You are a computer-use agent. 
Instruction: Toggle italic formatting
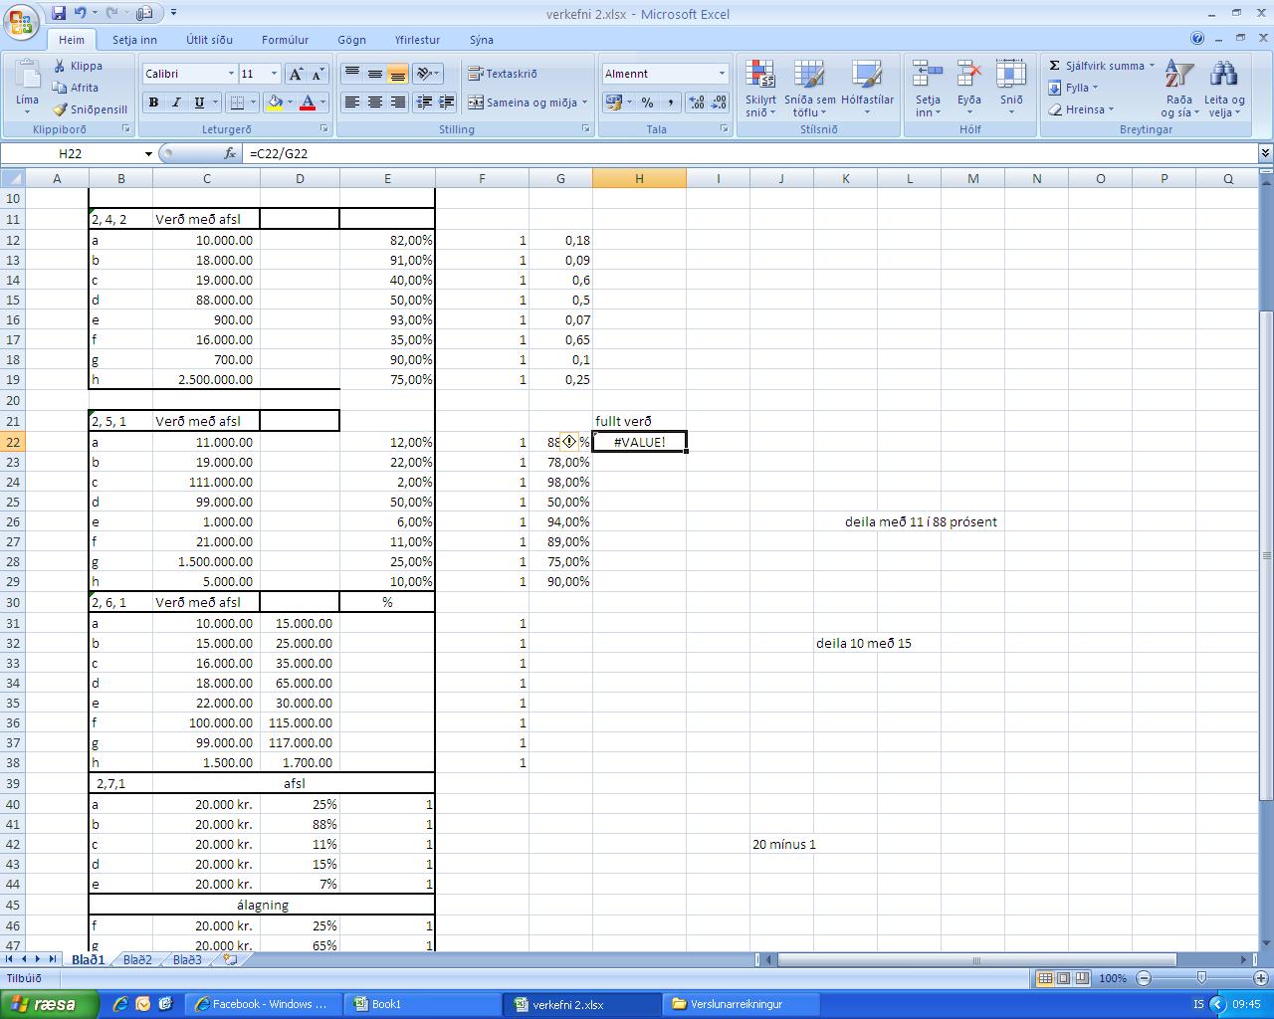tap(176, 102)
